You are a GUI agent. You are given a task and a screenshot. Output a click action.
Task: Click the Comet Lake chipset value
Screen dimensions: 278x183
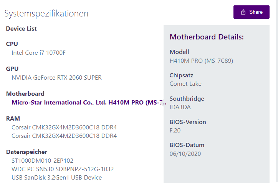[x=185, y=83]
